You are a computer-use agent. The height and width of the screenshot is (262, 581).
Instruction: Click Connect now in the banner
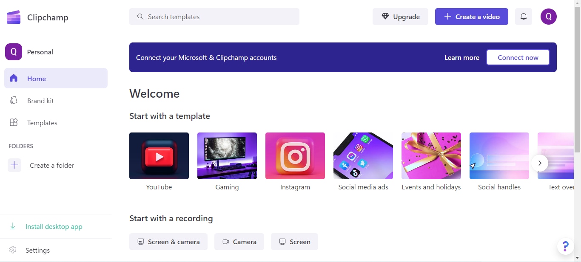click(x=518, y=57)
